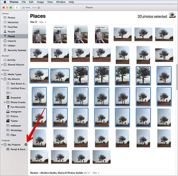Select Places pin icon in sidebar

point(5,36)
